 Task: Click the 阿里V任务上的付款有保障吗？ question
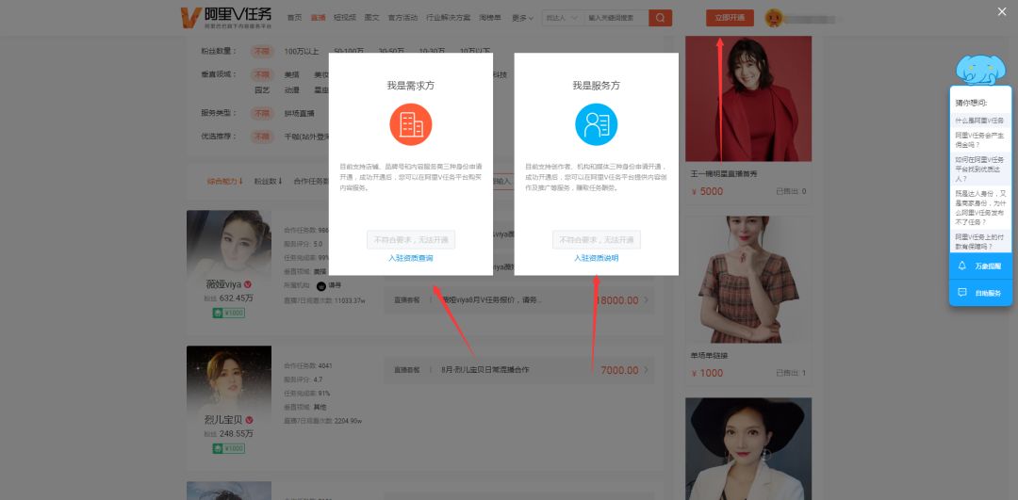coord(979,242)
